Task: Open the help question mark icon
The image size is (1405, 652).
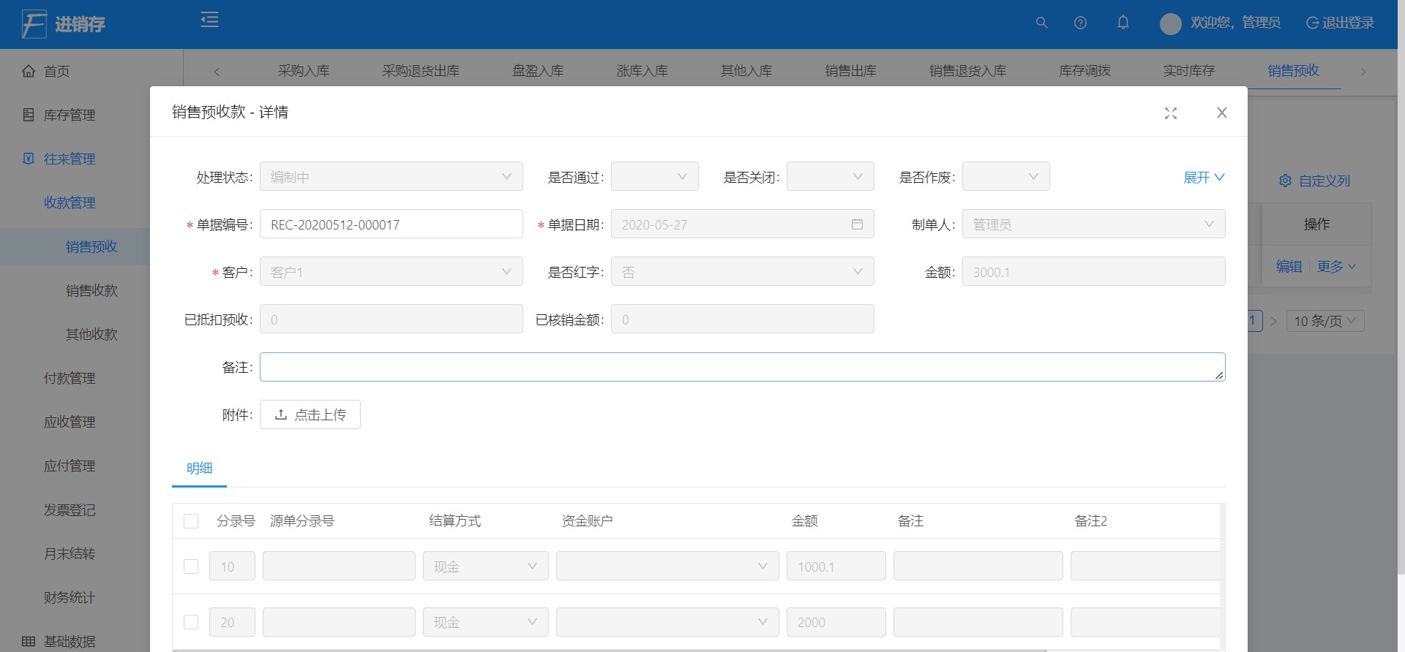Action: pyautogui.click(x=1080, y=23)
